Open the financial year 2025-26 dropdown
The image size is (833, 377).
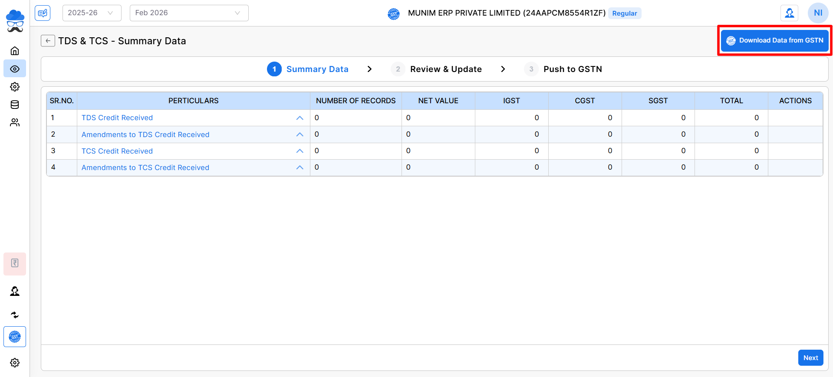(x=92, y=13)
